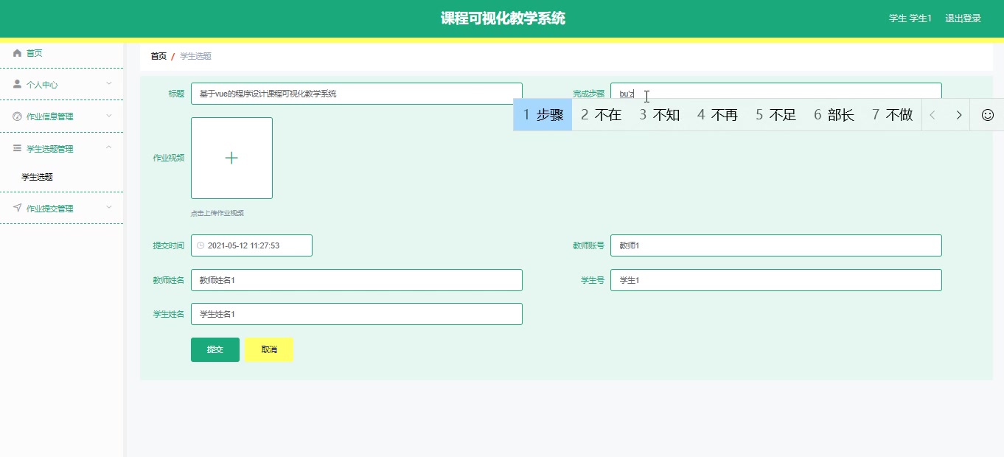The width and height of the screenshot is (1004, 457).
Task: Select 首页 in the breadcrumb trail
Action: (157, 55)
